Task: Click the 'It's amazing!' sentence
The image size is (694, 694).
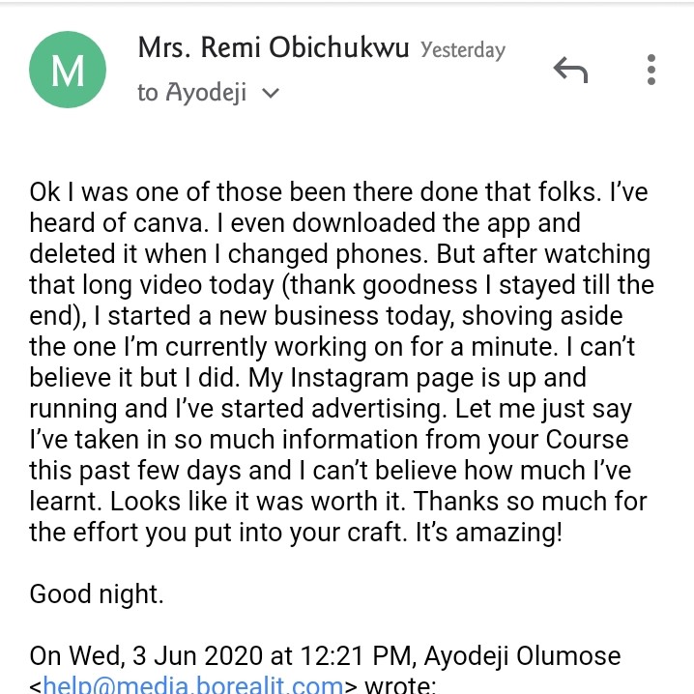Action: coord(489,532)
